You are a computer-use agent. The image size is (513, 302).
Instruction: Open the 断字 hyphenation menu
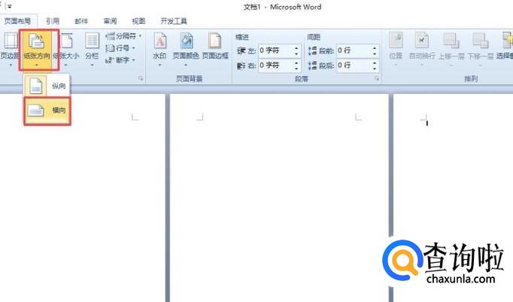120,60
